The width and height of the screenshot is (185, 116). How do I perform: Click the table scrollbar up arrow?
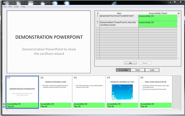[x=178, y=16]
